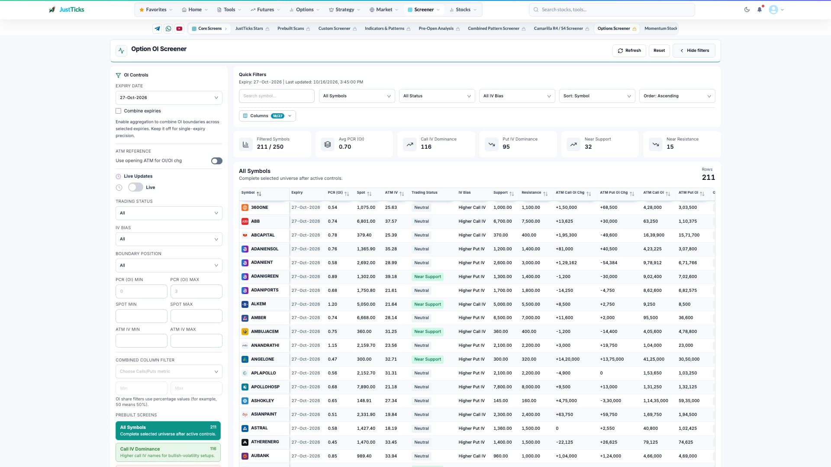The image size is (831, 467).
Task: Sort by ATM IV column arrows
Action: pos(402,193)
